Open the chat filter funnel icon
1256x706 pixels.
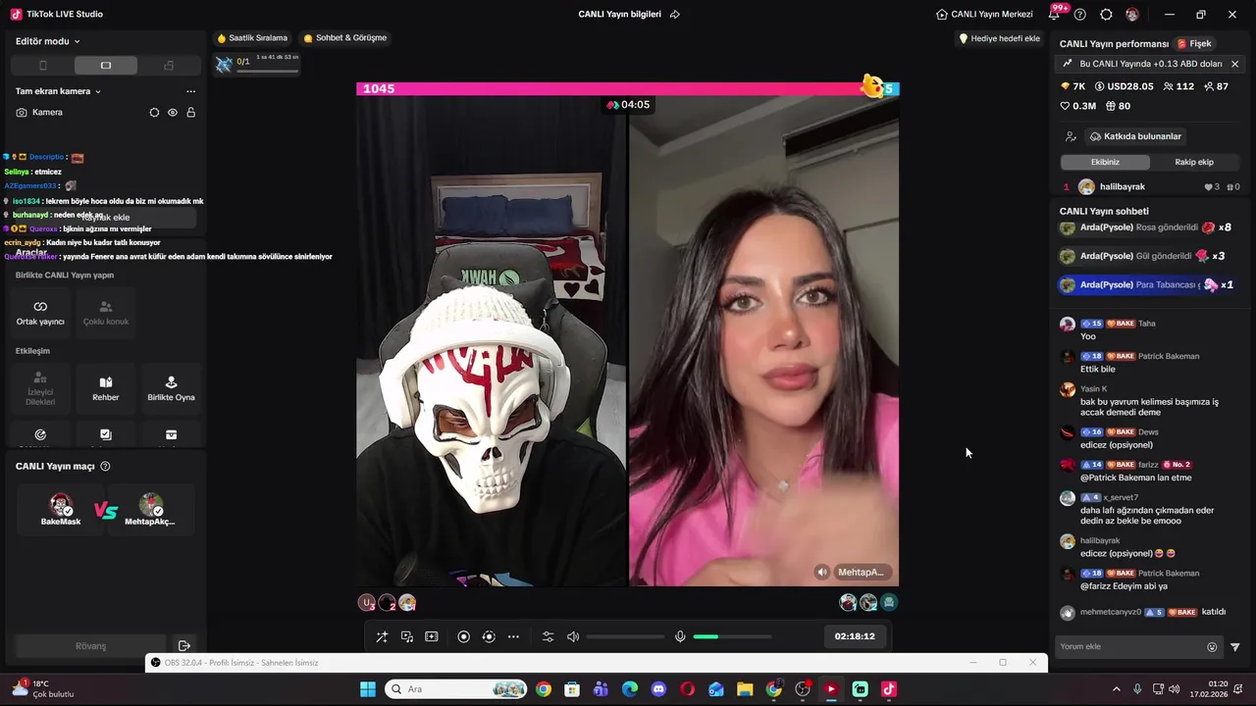[x=1234, y=647]
